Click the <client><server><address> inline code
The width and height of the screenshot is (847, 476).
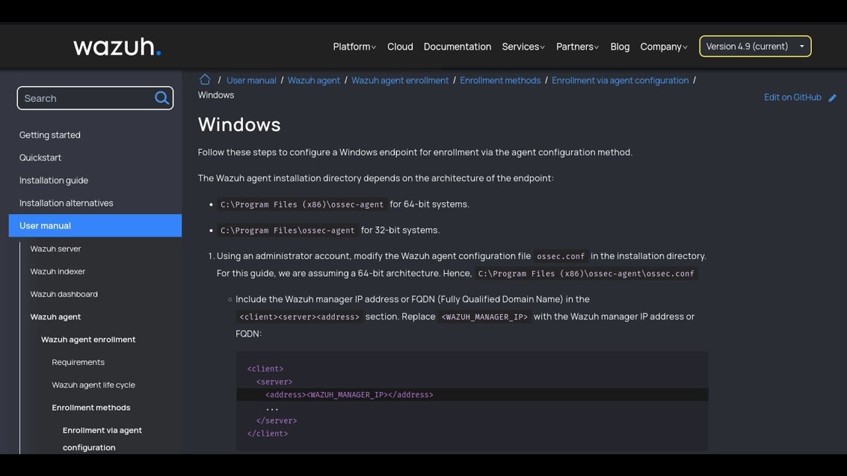click(300, 317)
